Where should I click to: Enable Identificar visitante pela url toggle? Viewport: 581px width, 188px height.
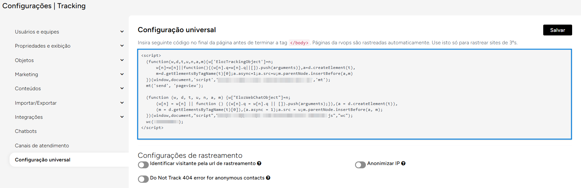(x=143, y=165)
